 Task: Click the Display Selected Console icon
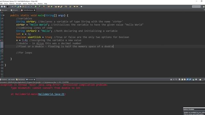tap(196, 80)
